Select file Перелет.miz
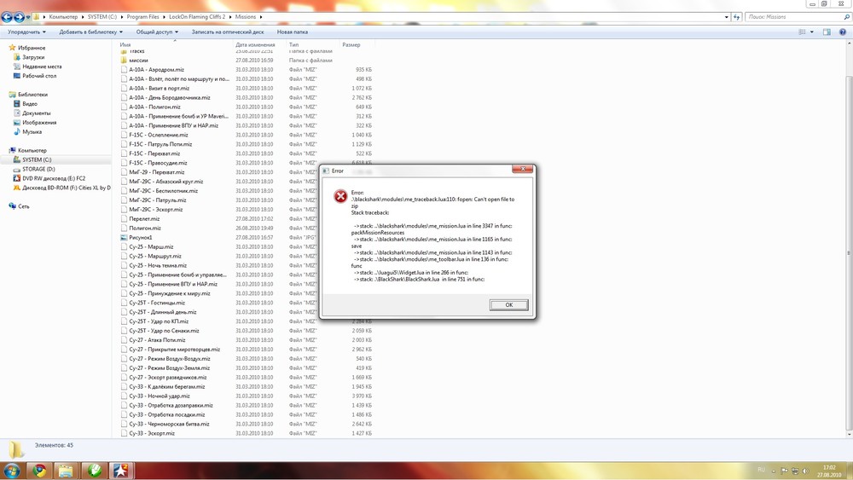The width and height of the screenshot is (853, 480). [x=144, y=218]
